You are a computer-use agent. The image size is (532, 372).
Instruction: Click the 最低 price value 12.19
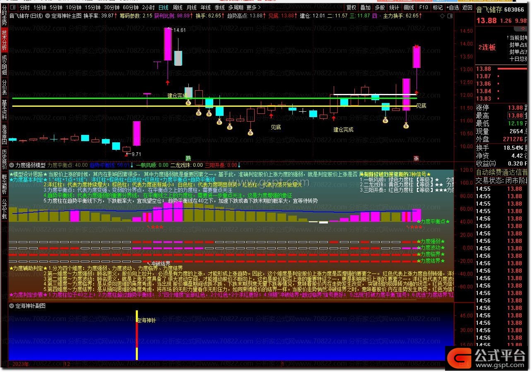[515, 124]
